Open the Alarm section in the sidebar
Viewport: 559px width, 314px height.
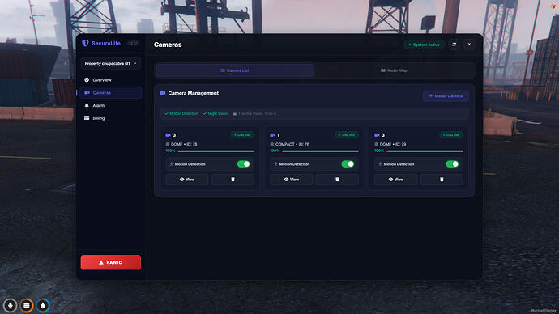click(110, 105)
